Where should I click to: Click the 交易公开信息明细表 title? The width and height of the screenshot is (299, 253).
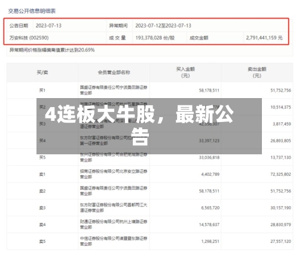pyautogui.click(x=32, y=11)
